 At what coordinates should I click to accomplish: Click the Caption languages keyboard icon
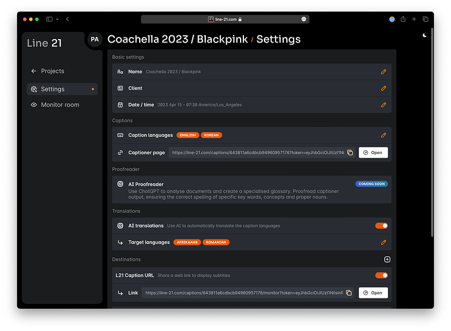[x=120, y=135]
